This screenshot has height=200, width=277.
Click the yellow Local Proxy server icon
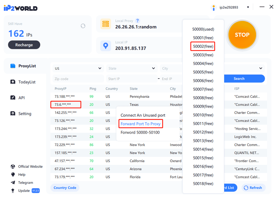(106, 24)
